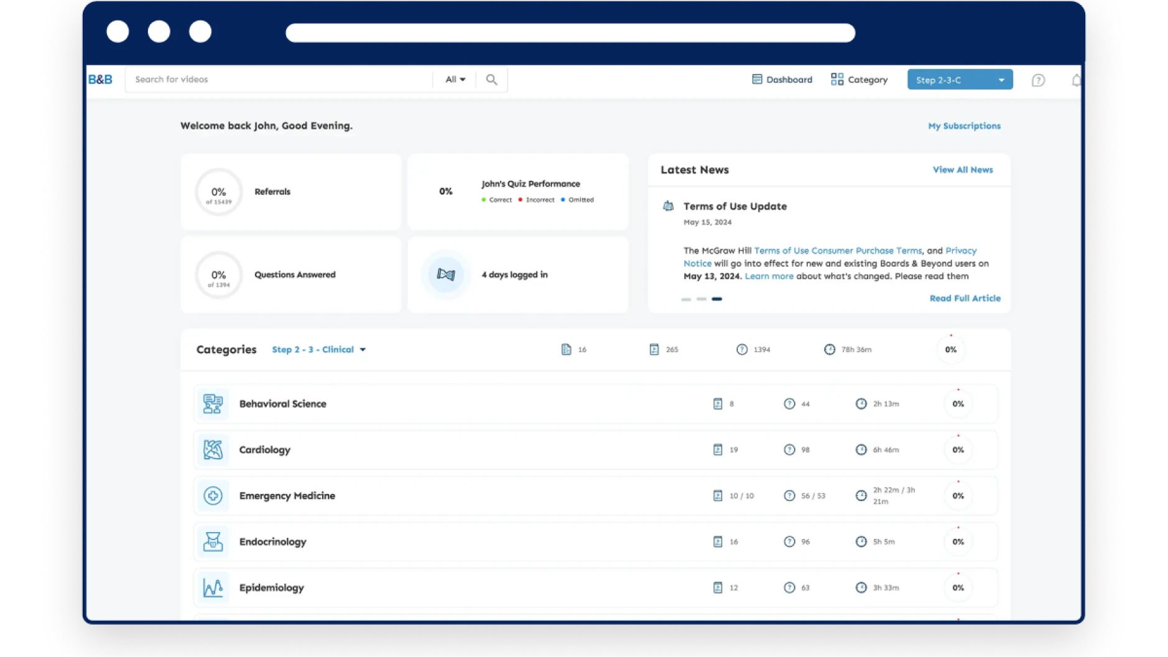Image resolution: width=1168 pixels, height=657 pixels.
Task: Click the Category grid icon
Action: pyautogui.click(x=837, y=79)
